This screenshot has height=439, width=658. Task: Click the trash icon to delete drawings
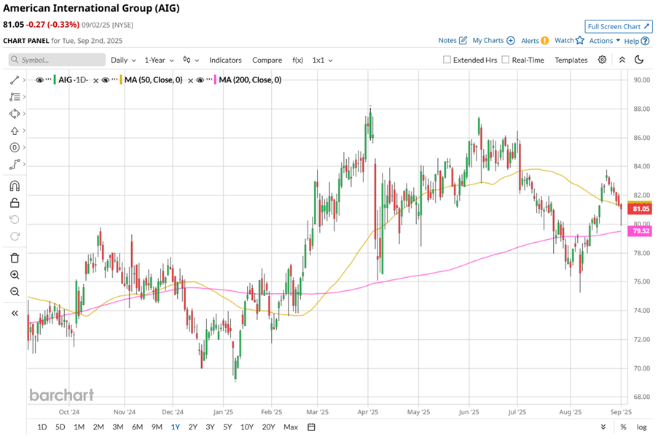pyautogui.click(x=15, y=258)
